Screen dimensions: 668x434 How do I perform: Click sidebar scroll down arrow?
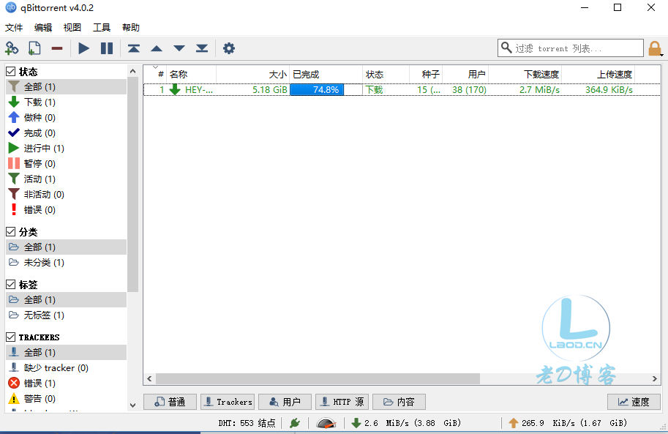133,405
